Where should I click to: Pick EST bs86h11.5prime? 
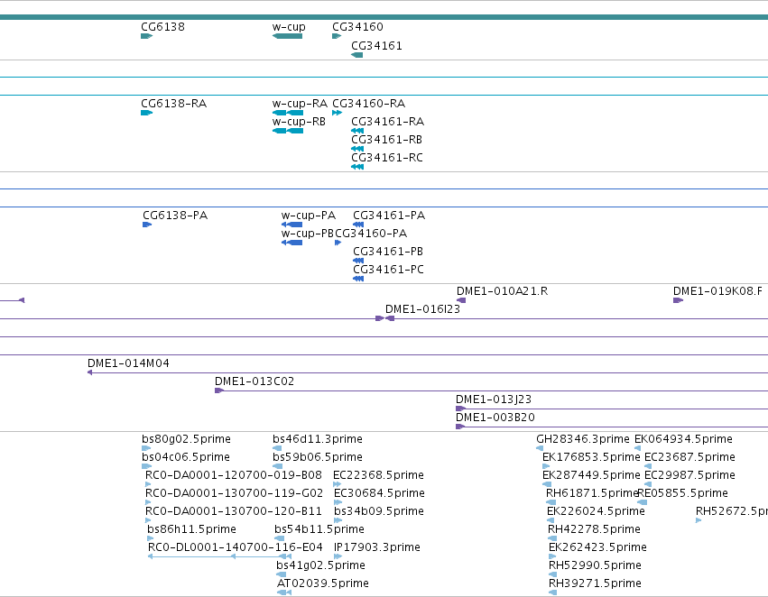pyautogui.click(x=191, y=530)
